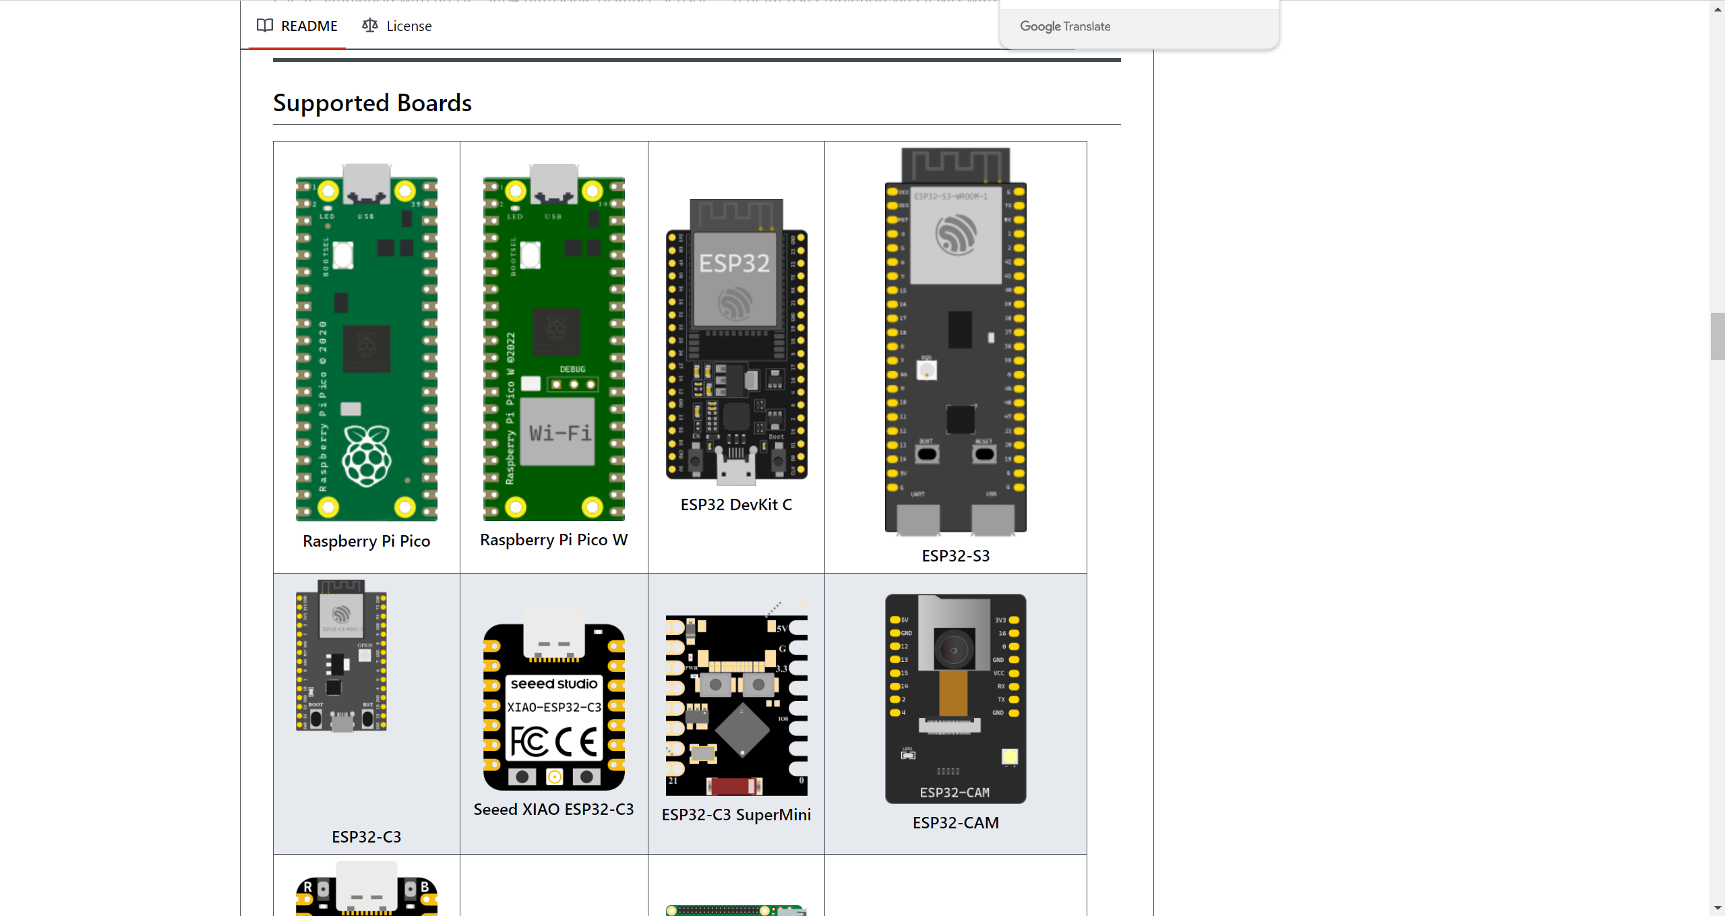Open the ESP32-CAM board image
Viewport: 1725px width, 916px height.
[955, 699]
